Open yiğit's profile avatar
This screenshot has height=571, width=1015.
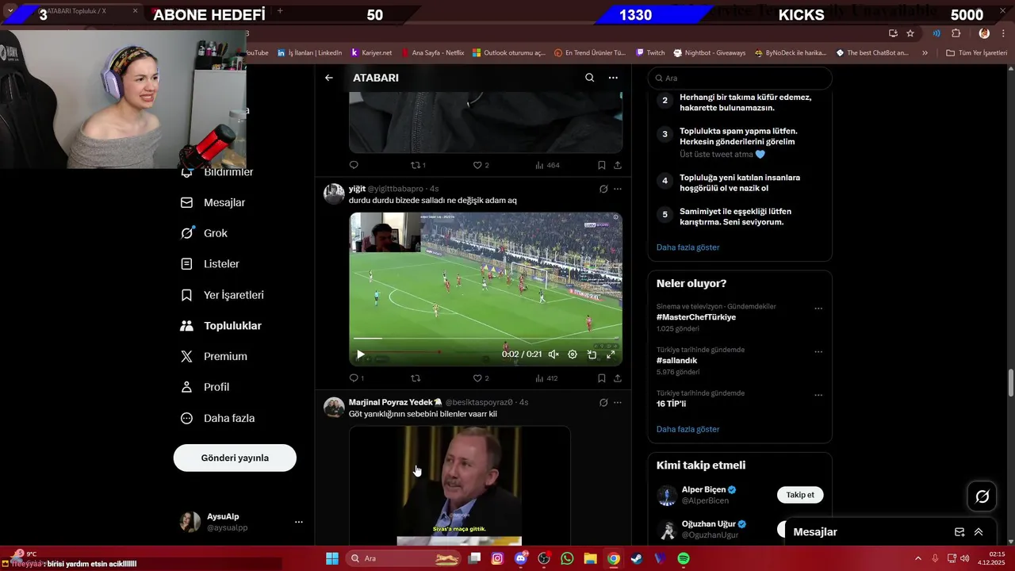pos(334,194)
